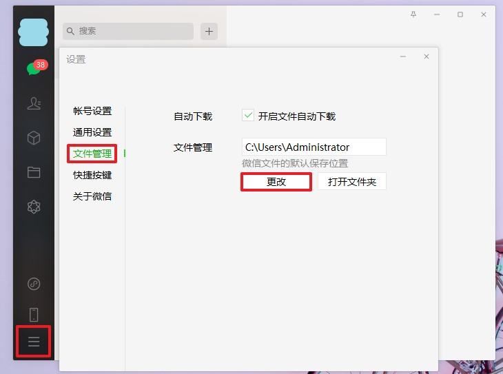The width and height of the screenshot is (503, 374).
Task: Click the plus button beside search
Action: 209,31
